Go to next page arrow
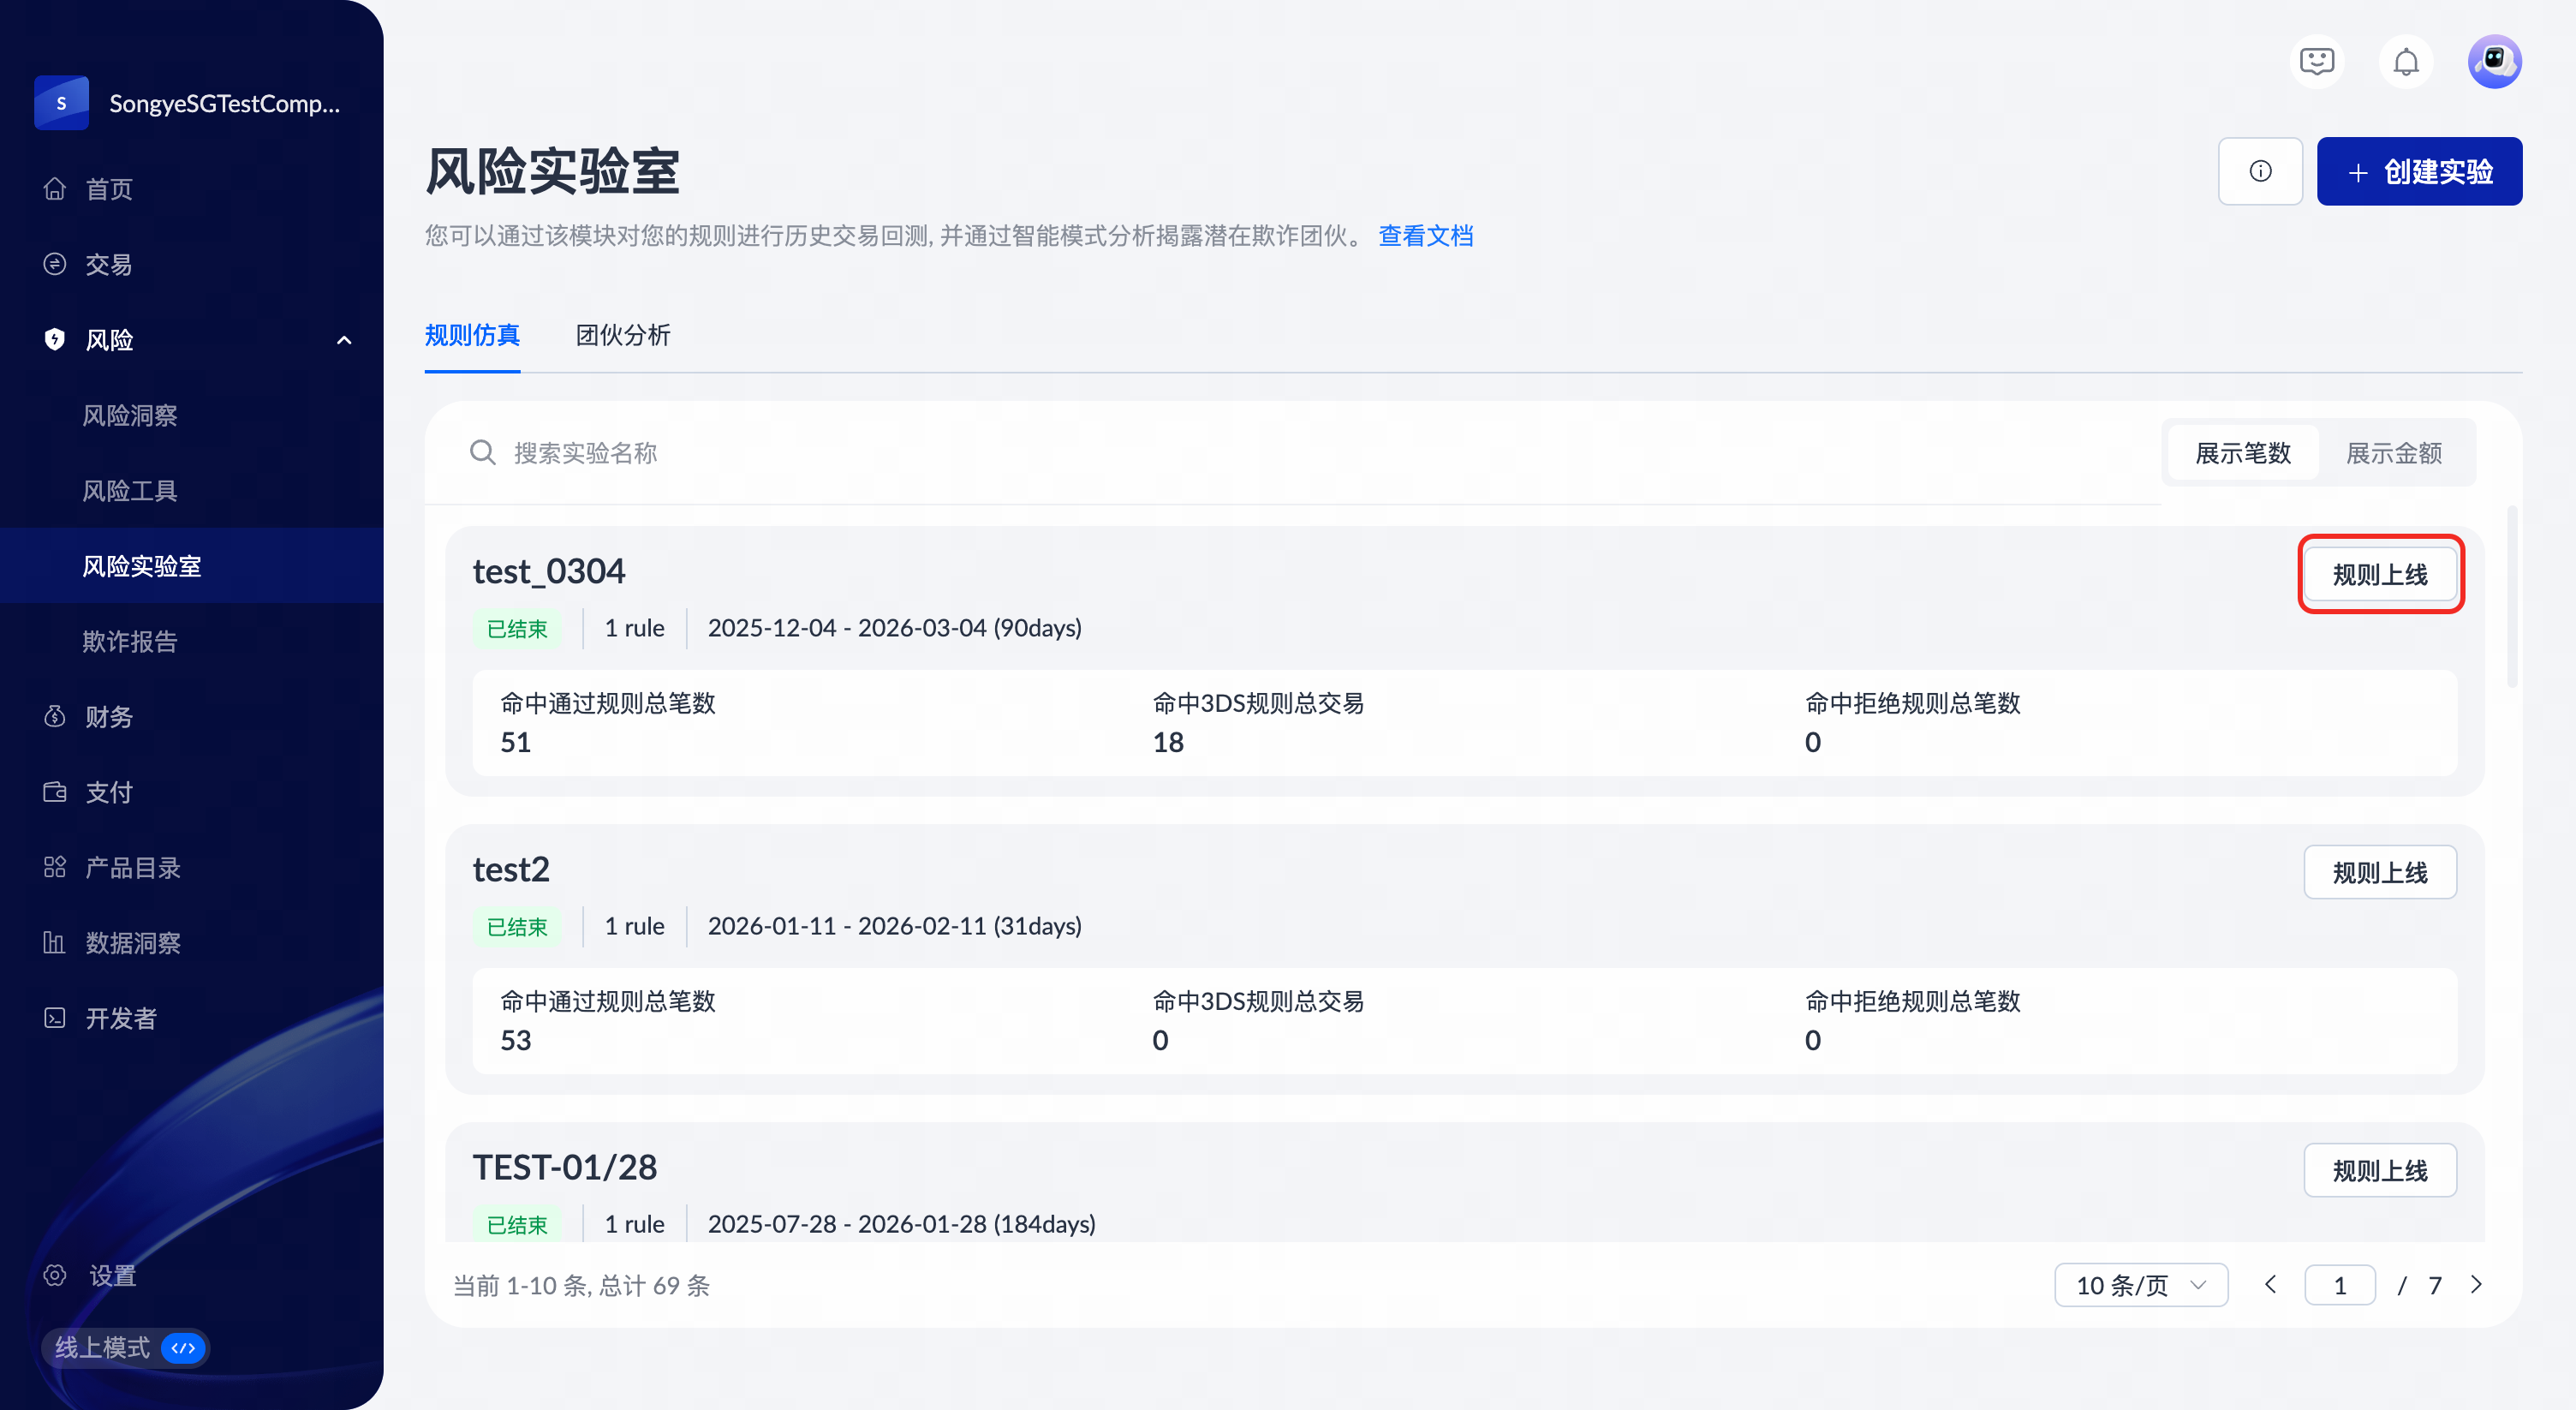 2476,1284
